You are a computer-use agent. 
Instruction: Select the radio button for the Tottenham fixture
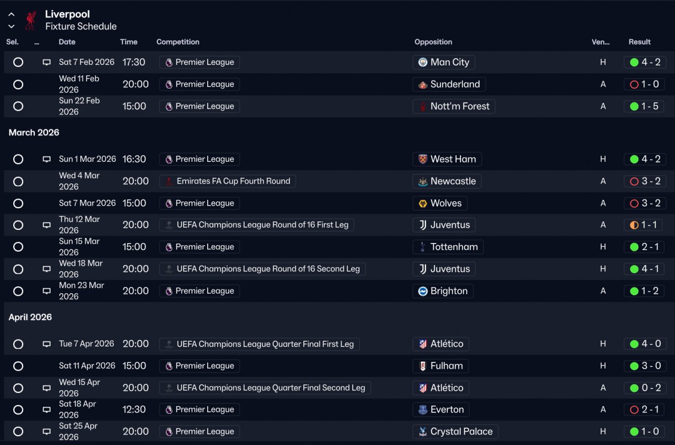click(x=18, y=247)
